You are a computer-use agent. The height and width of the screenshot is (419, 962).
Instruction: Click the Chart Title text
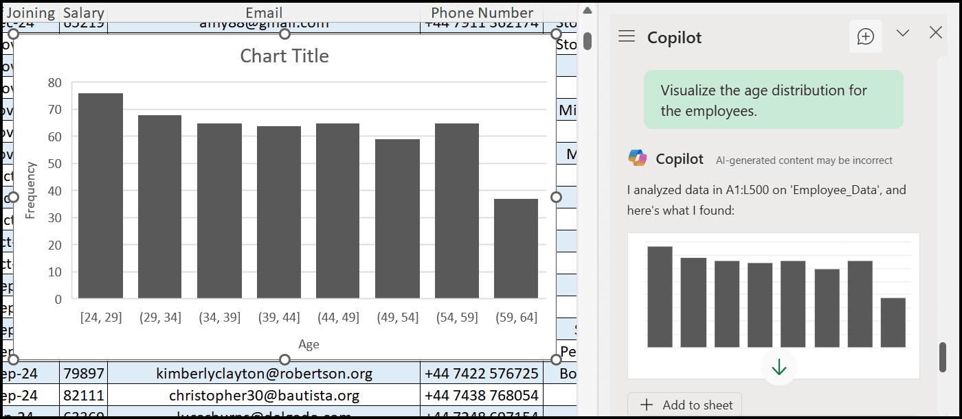tap(284, 56)
